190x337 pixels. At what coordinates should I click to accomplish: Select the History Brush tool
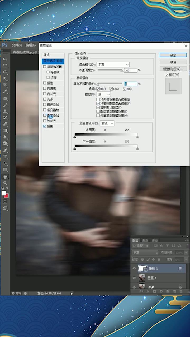point(5,118)
